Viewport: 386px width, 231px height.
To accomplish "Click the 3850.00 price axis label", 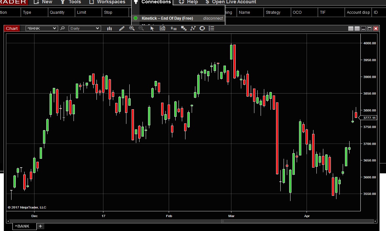I will tap(370, 94).
